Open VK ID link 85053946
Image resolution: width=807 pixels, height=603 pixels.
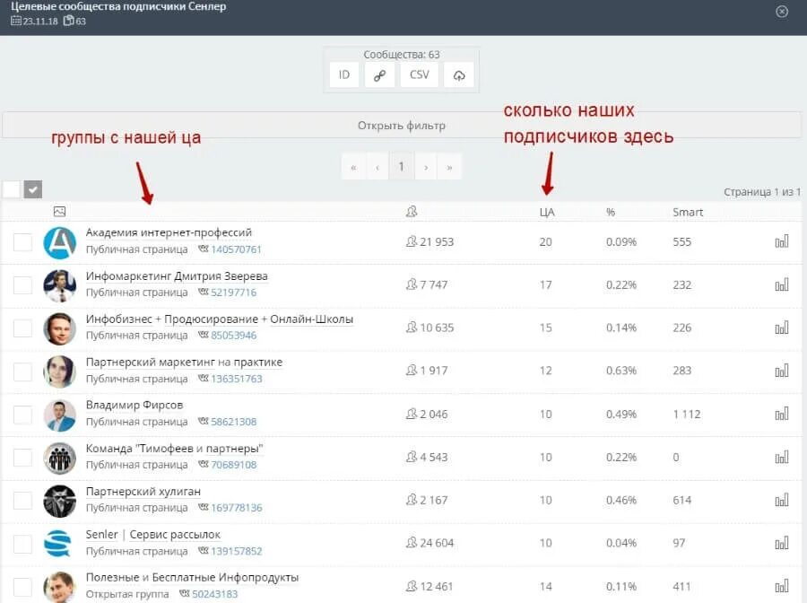234,336
